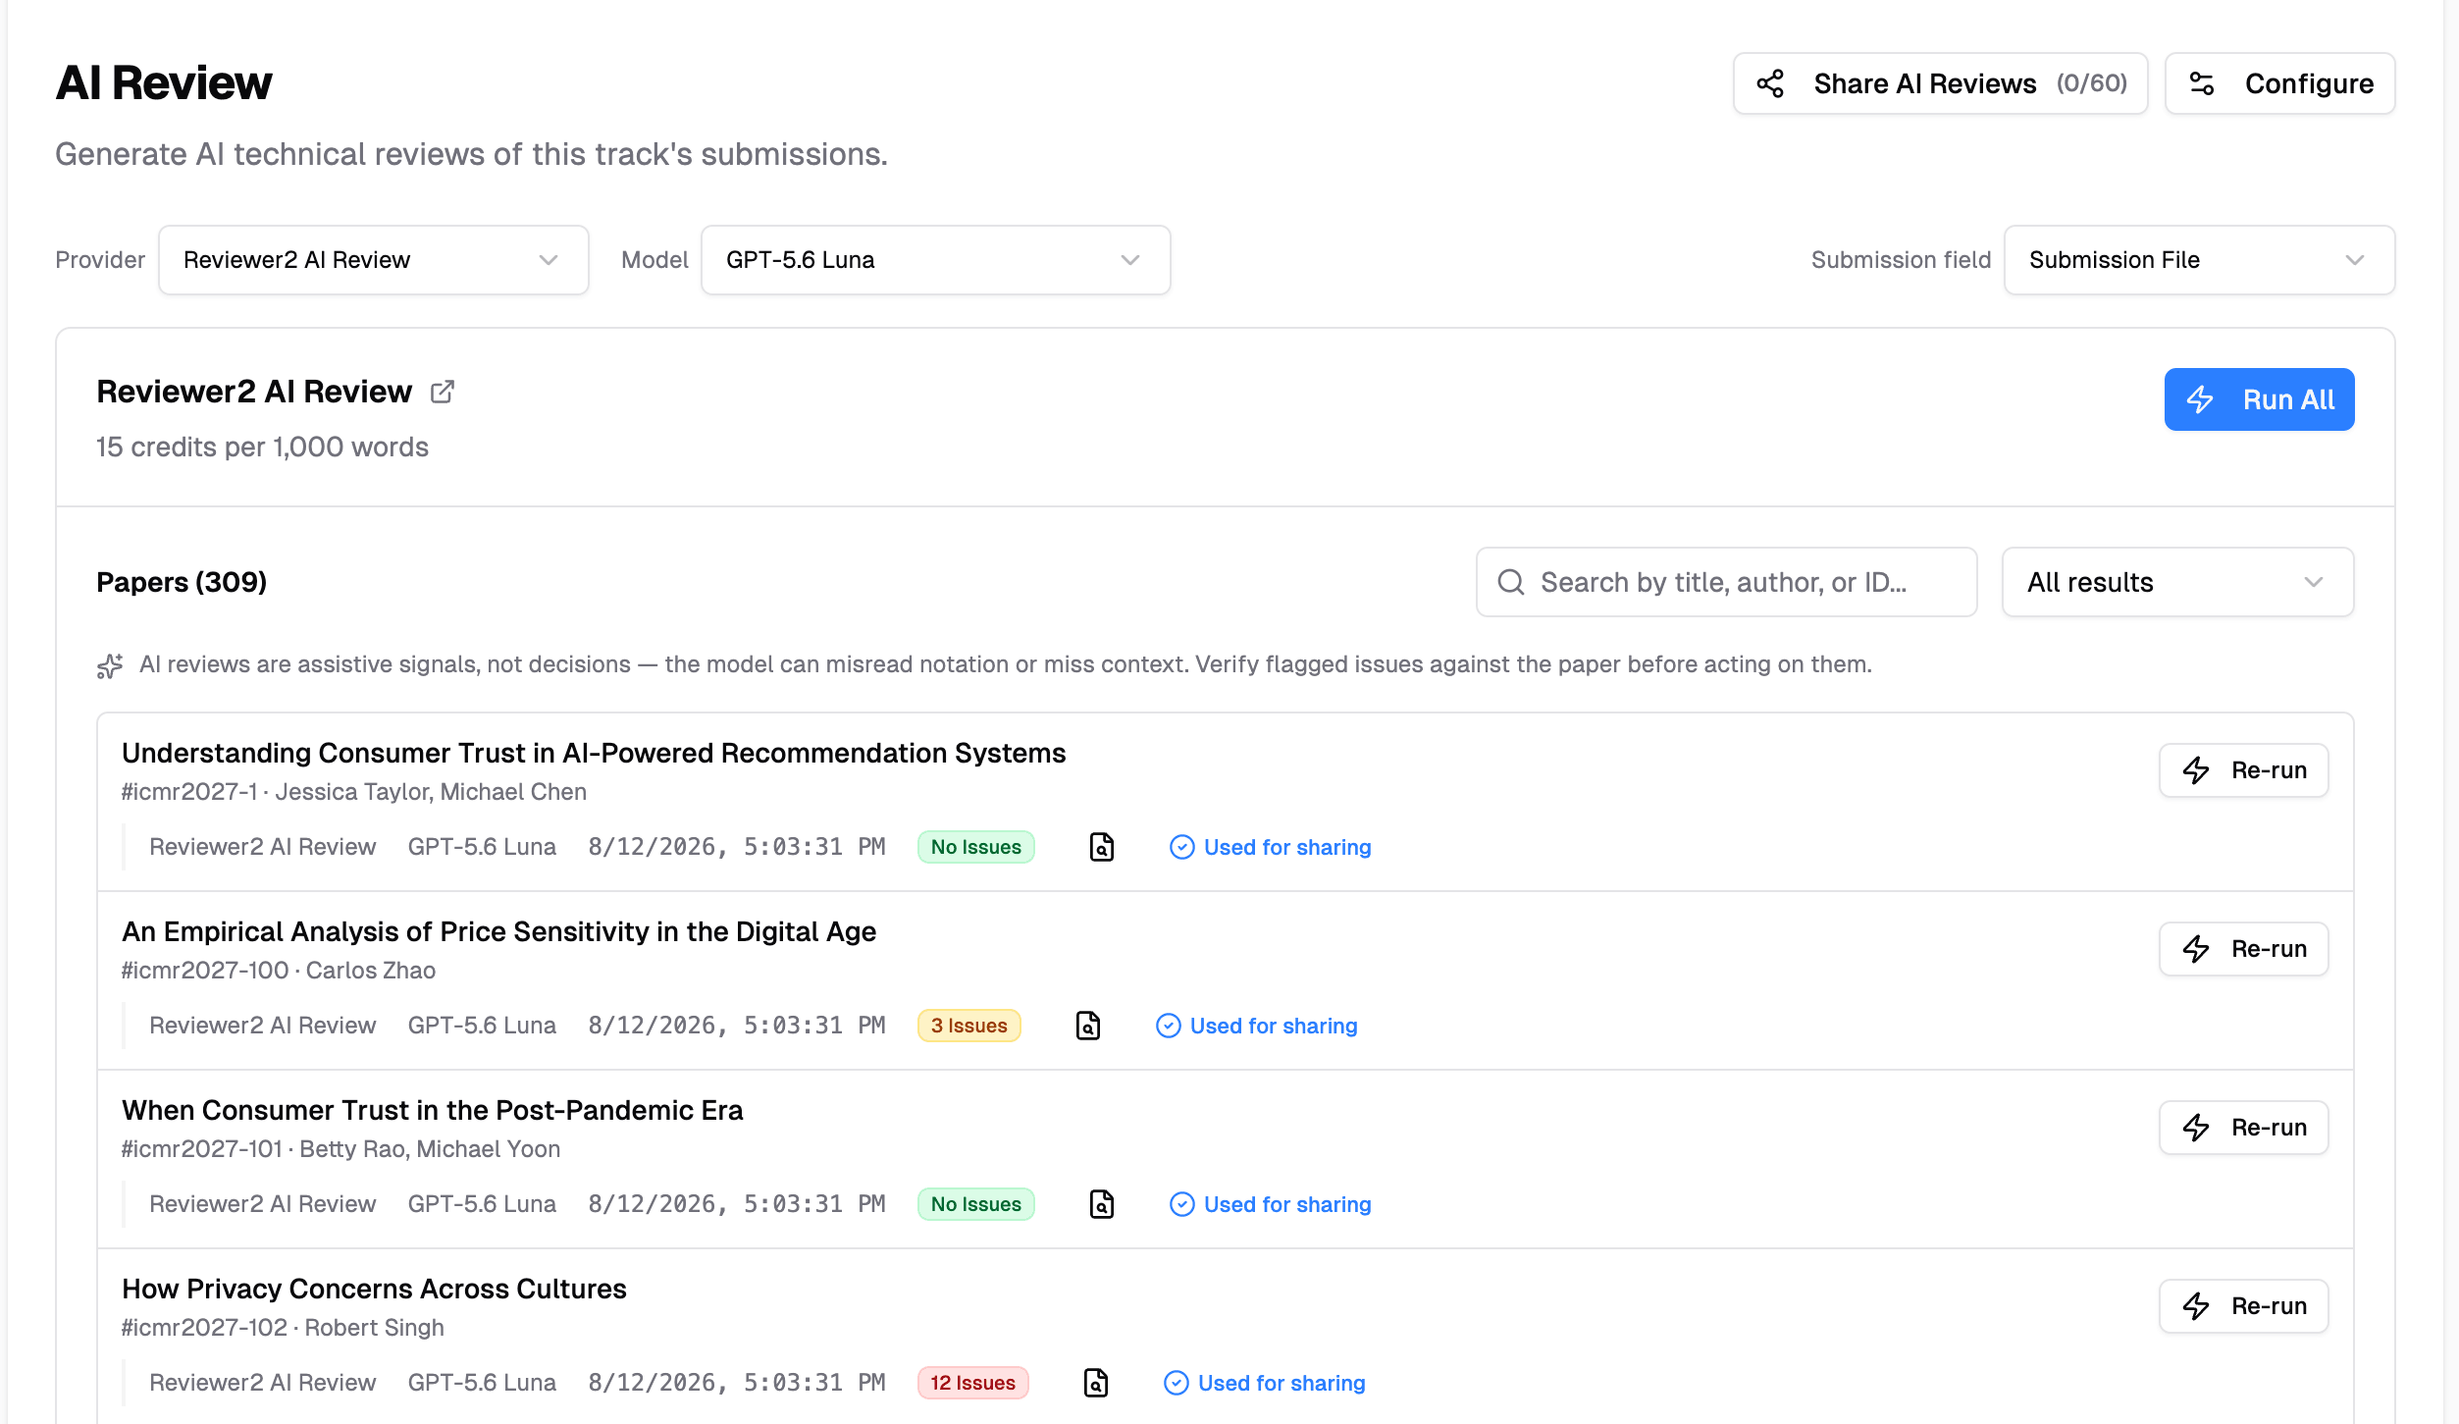Click the Papers (309) heading
2459x1424 pixels.
click(x=182, y=582)
